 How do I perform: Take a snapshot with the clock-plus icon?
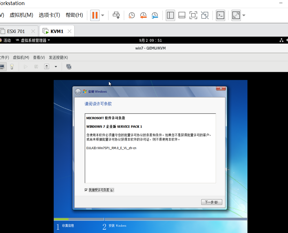(x=131, y=15)
